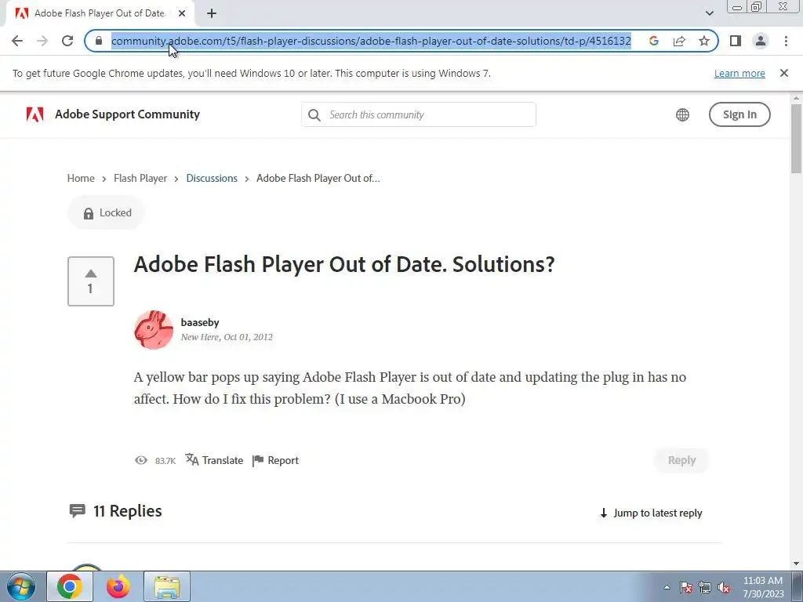The height and width of the screenshot is (602, 803).
Task: Report this post
Action: (x=275, y=460)
